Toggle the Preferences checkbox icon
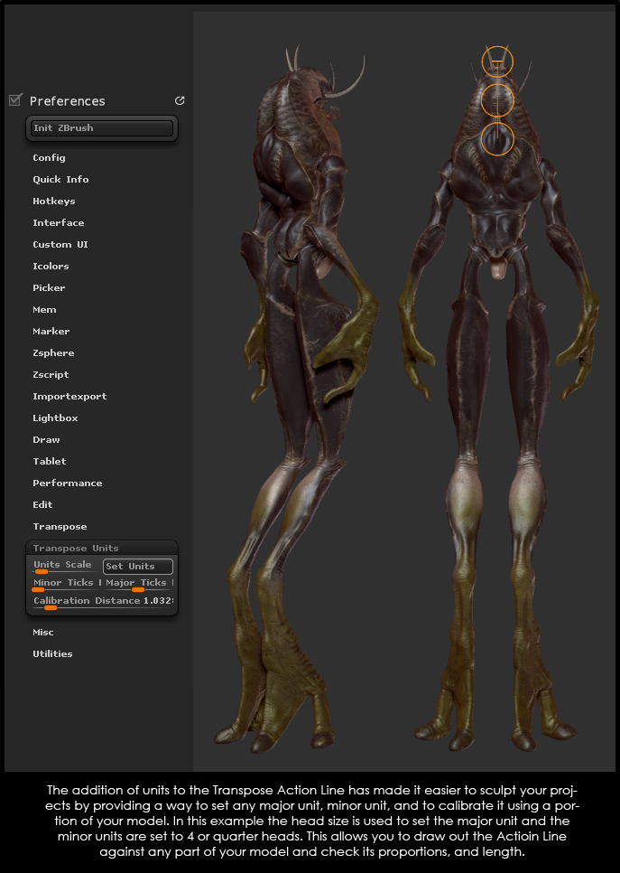This screenshot has width=620, height=873. point(15,100)
